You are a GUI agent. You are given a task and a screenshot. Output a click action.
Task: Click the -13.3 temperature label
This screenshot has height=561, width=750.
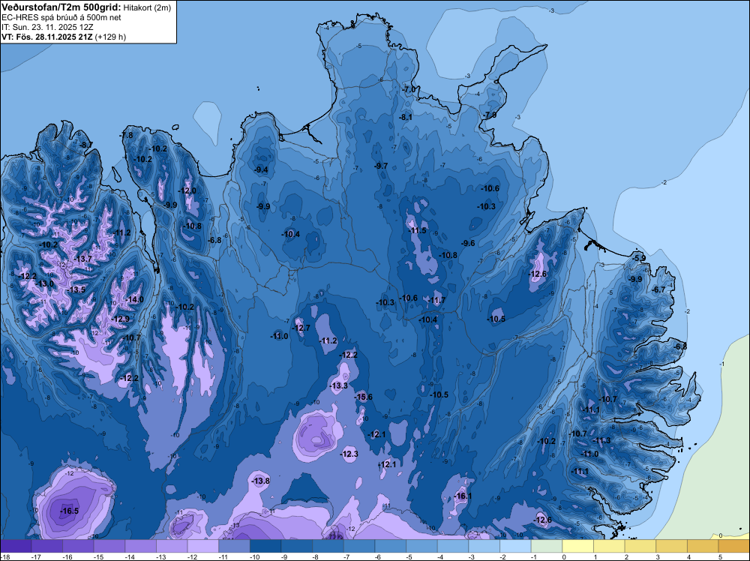coord(339,385)
